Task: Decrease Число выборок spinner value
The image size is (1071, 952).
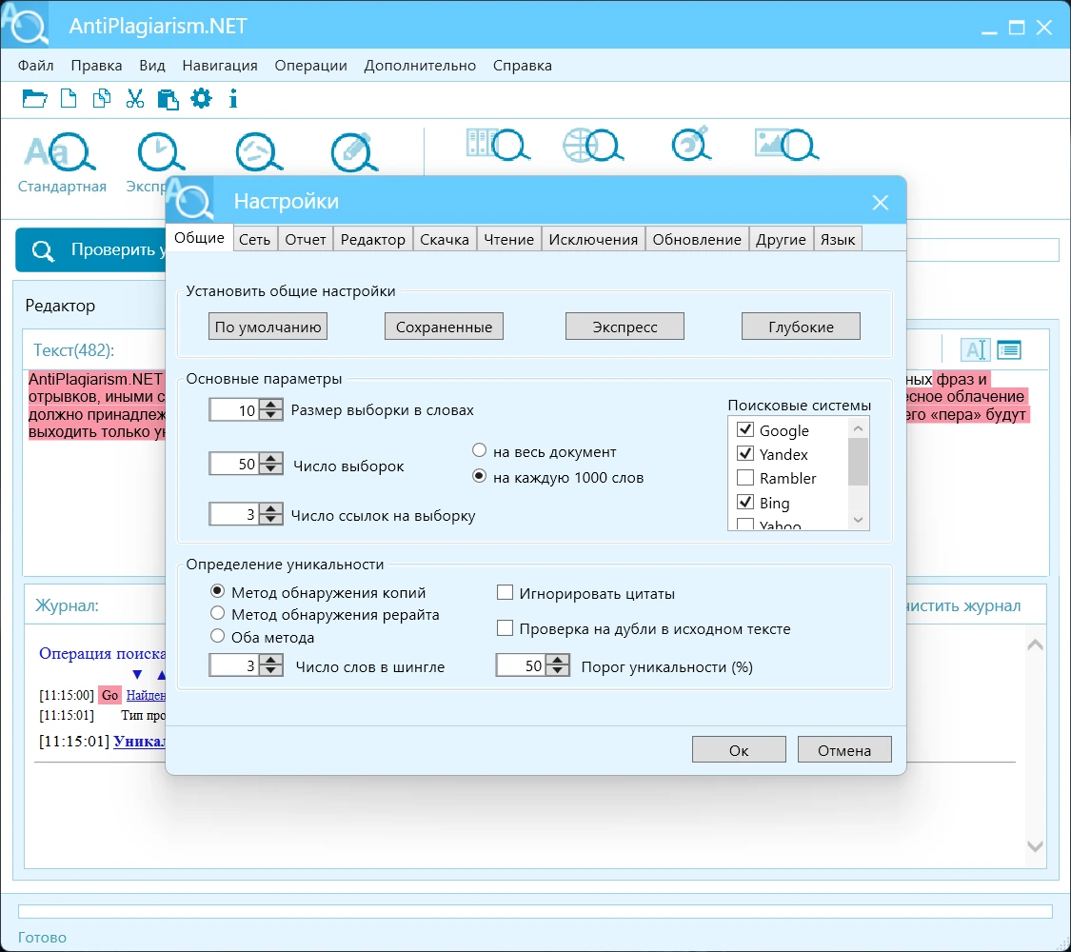Action: click(x=271, y=468)
